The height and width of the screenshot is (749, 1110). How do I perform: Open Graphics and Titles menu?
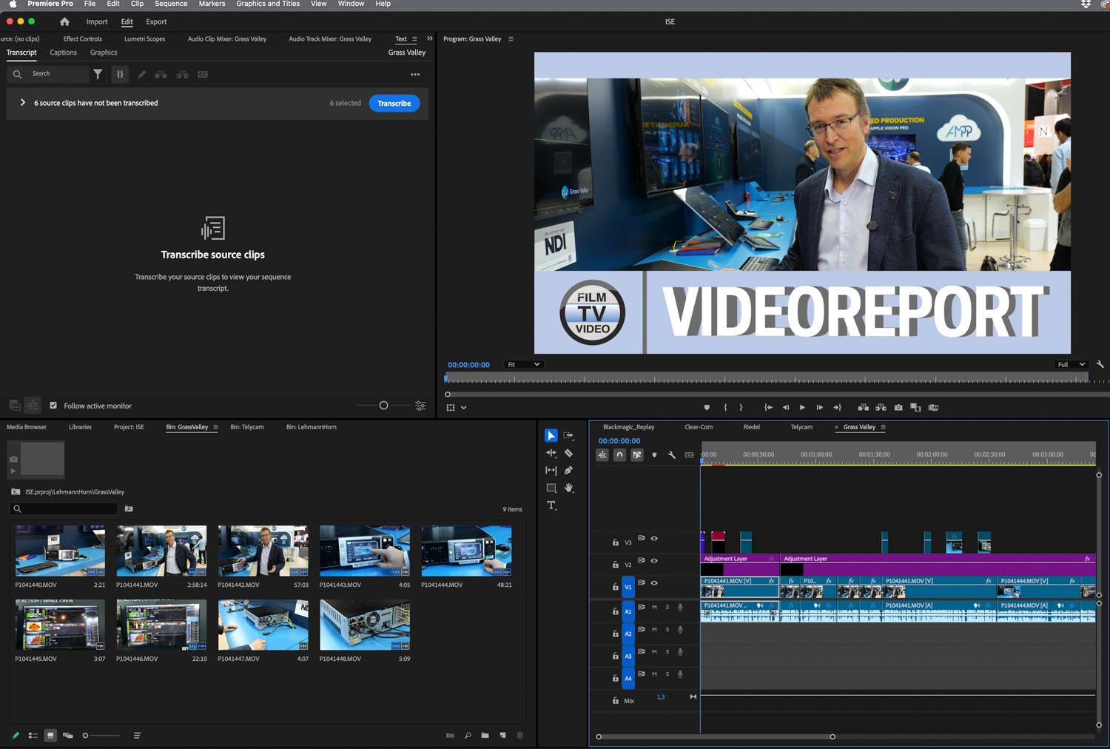(268, 4)
